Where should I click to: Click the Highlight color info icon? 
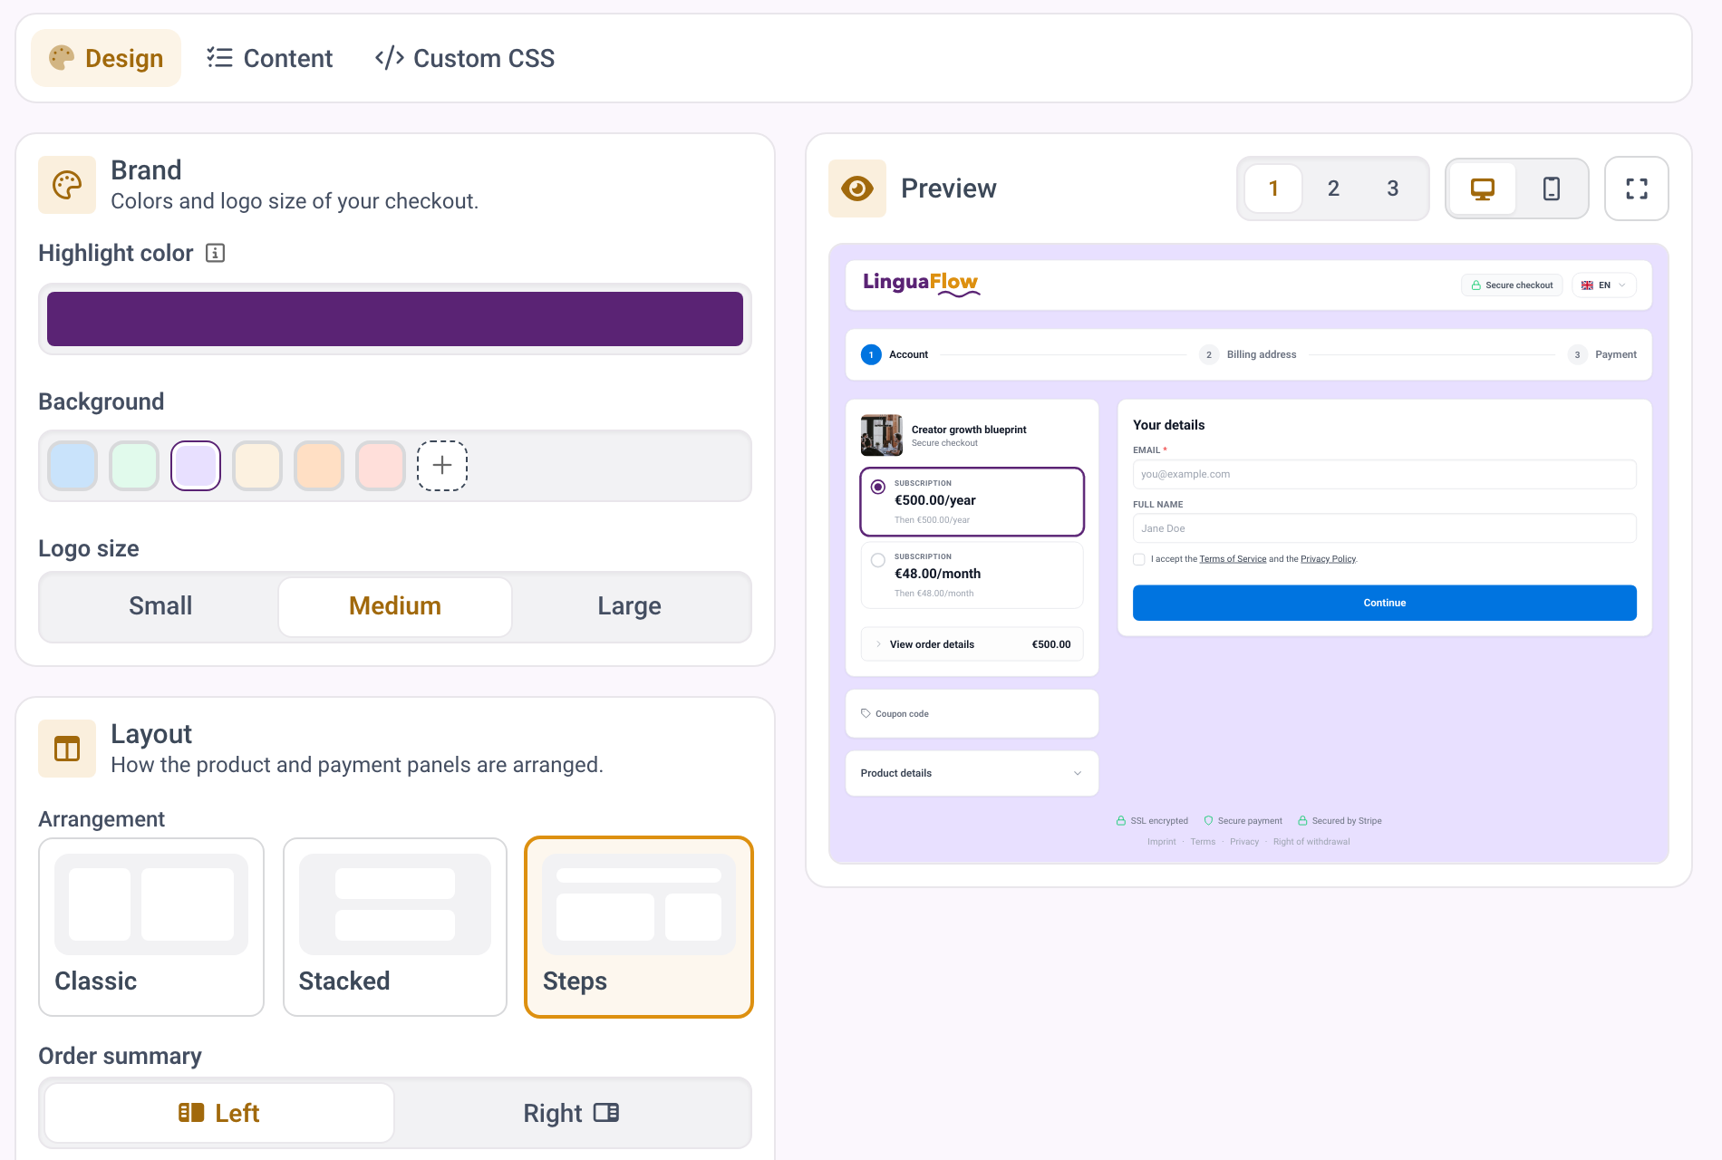215,253
